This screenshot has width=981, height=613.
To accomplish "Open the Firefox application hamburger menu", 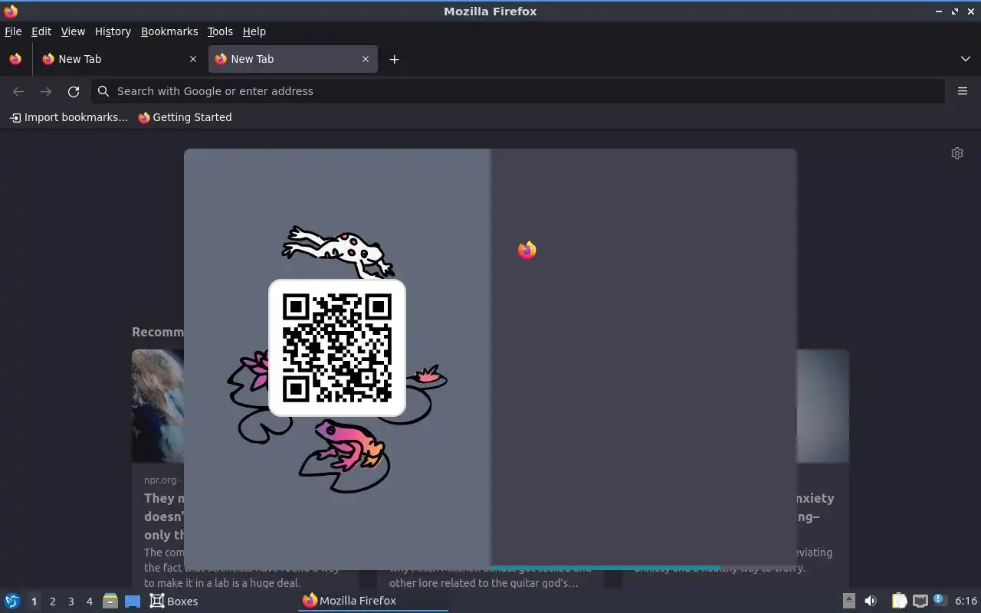I will [963, 91].
